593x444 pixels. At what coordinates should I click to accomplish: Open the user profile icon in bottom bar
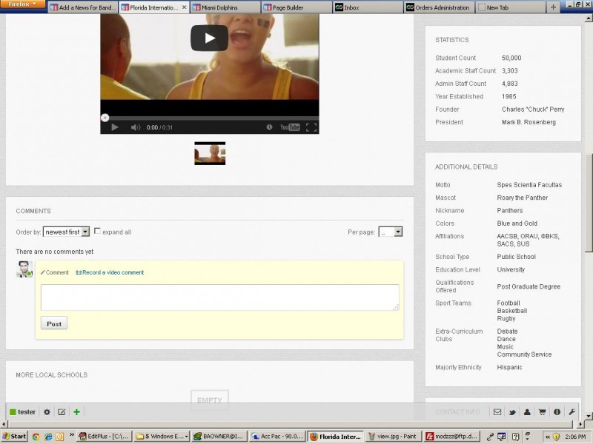pos(527,412)
